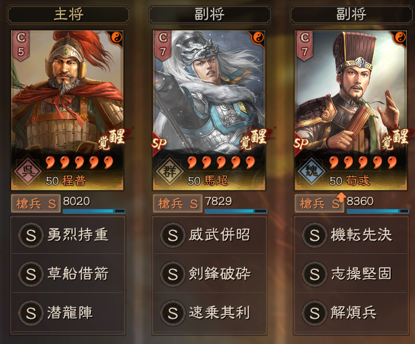Viewport: 415px width, 344px height.
Task: Click the orange upgrade arrow beside 荀彧's 槍兵 S
Action: (x=342, y=197)
